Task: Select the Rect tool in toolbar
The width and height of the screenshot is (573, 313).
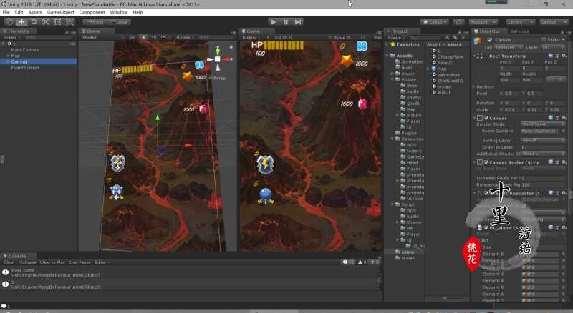Action: [x=58, y=22]
